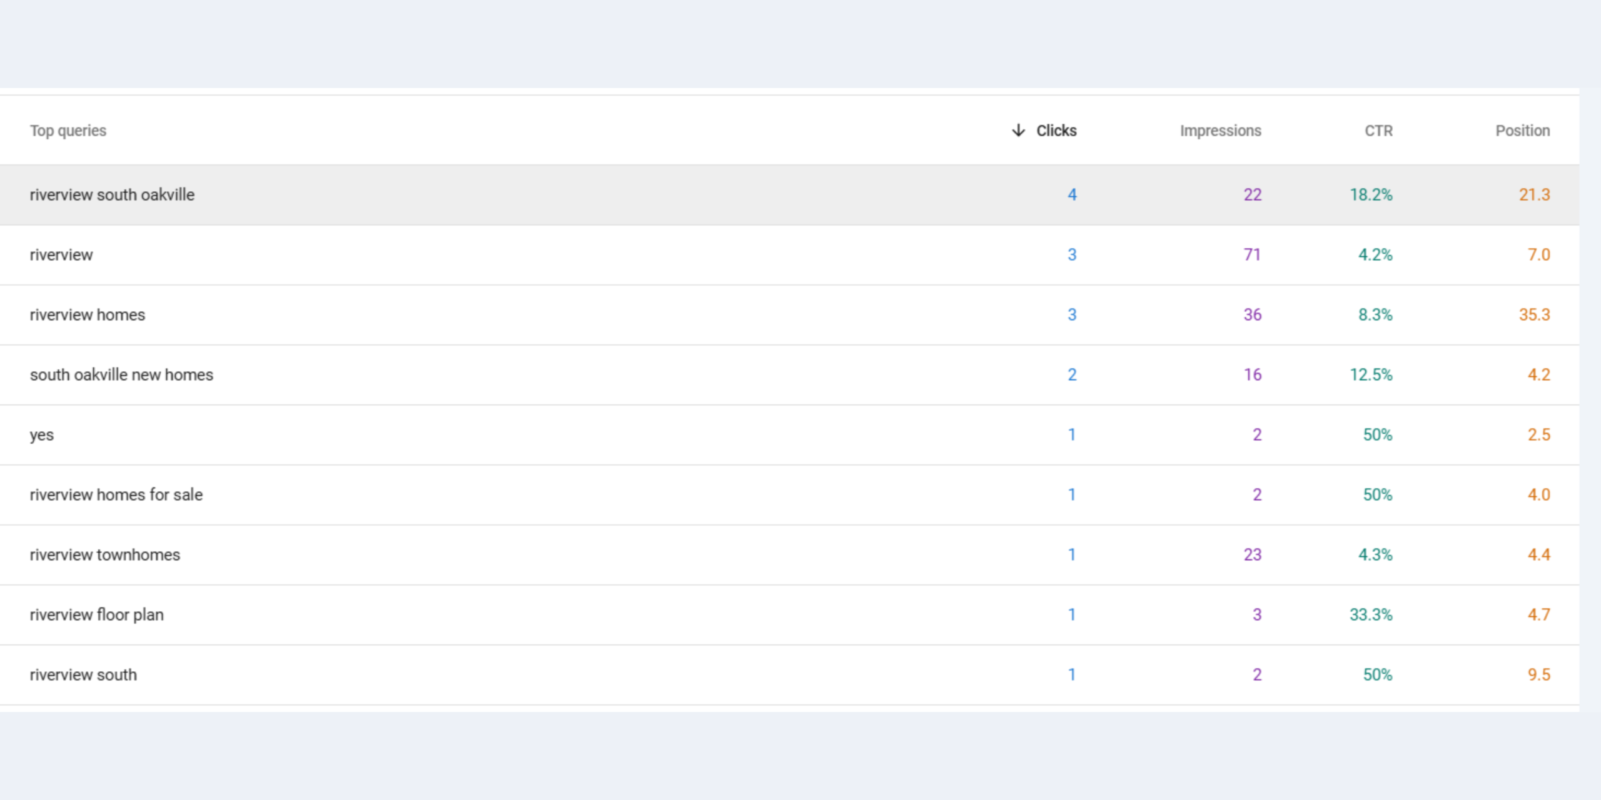
Task: Sort table by Position column header
Action: (x=1522, y=131)
